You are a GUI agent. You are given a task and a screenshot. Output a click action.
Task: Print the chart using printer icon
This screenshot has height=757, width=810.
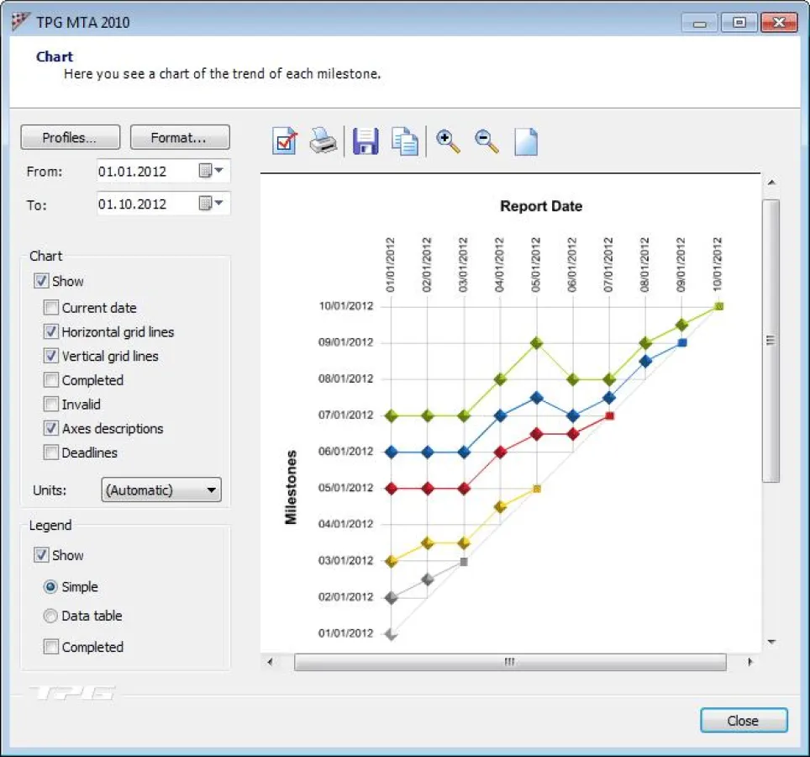pos(323,141)
